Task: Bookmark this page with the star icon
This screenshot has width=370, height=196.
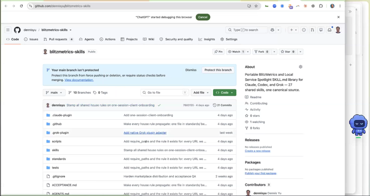Action: (x=256, y=6)
